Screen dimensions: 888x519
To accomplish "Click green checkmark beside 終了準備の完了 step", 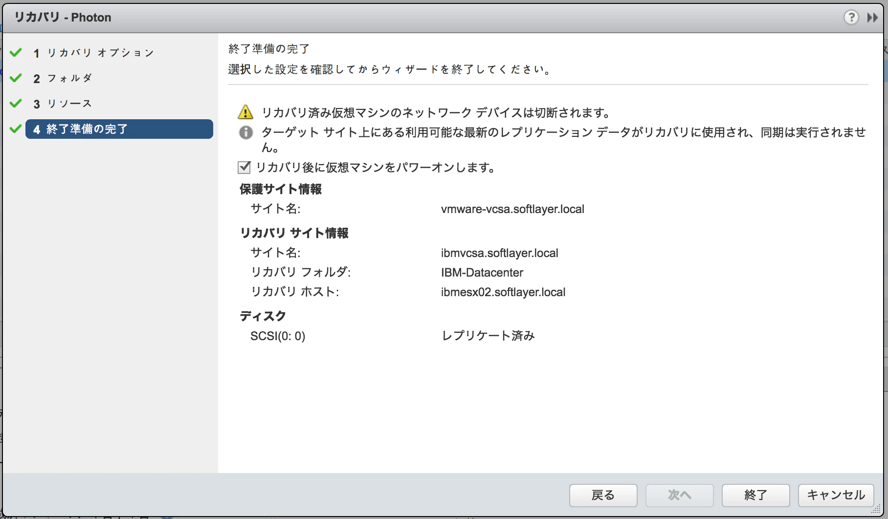I will click(x=16, y=129).
